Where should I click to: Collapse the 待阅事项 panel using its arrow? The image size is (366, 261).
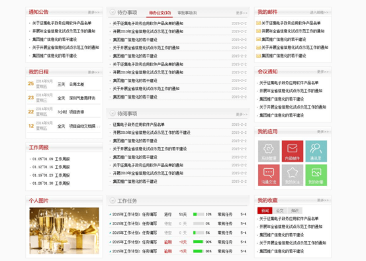click(113, 113)
